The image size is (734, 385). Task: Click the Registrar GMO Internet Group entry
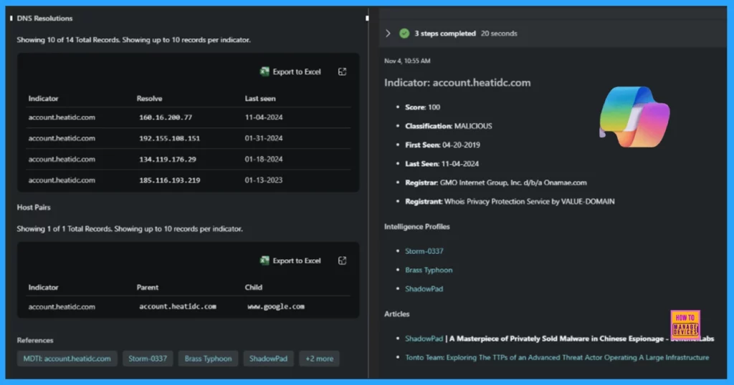pos(496,182)
